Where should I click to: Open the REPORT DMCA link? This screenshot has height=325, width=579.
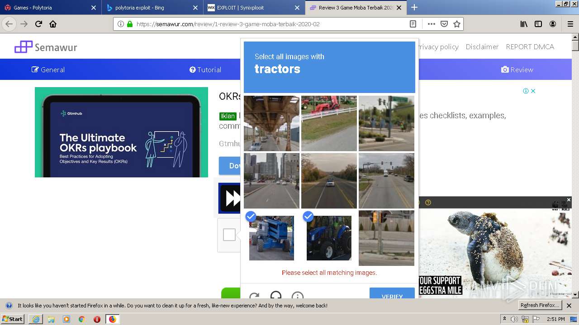[x=530, y=46]
